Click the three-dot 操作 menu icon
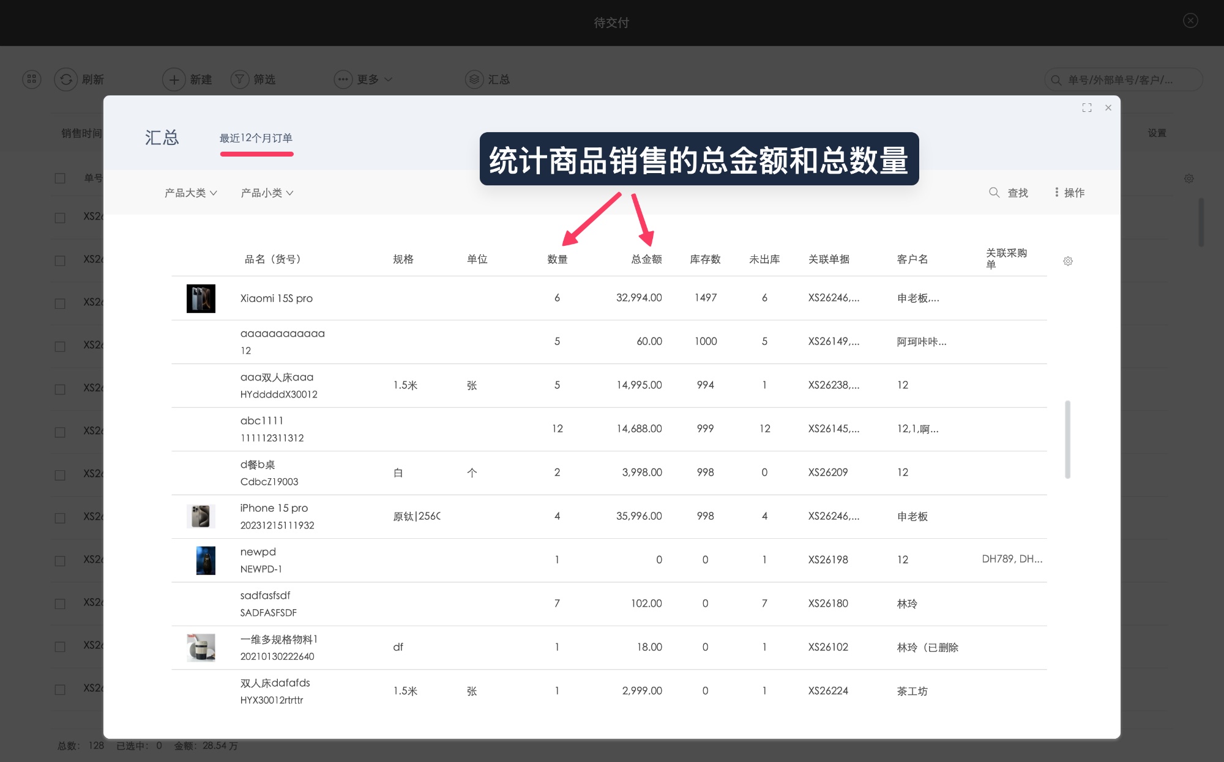The height and width of the screenshot is (762, 1224). click(1056, 193)
